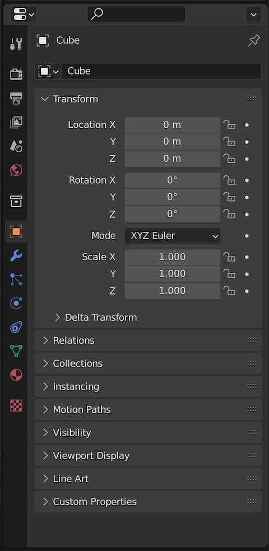This screenshot has height=551, width=269.
Task: Open the Output properties tab
Action: point(16,99)
